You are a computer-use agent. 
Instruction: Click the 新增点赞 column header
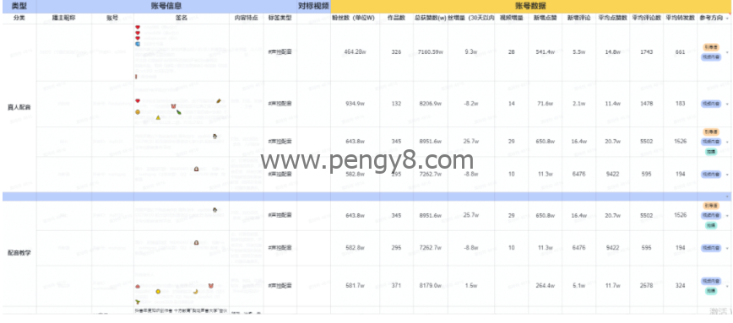545,19
